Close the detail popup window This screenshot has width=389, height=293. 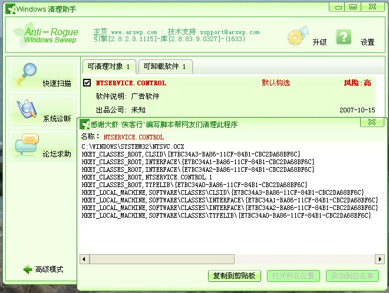click(x=372, y=122)
